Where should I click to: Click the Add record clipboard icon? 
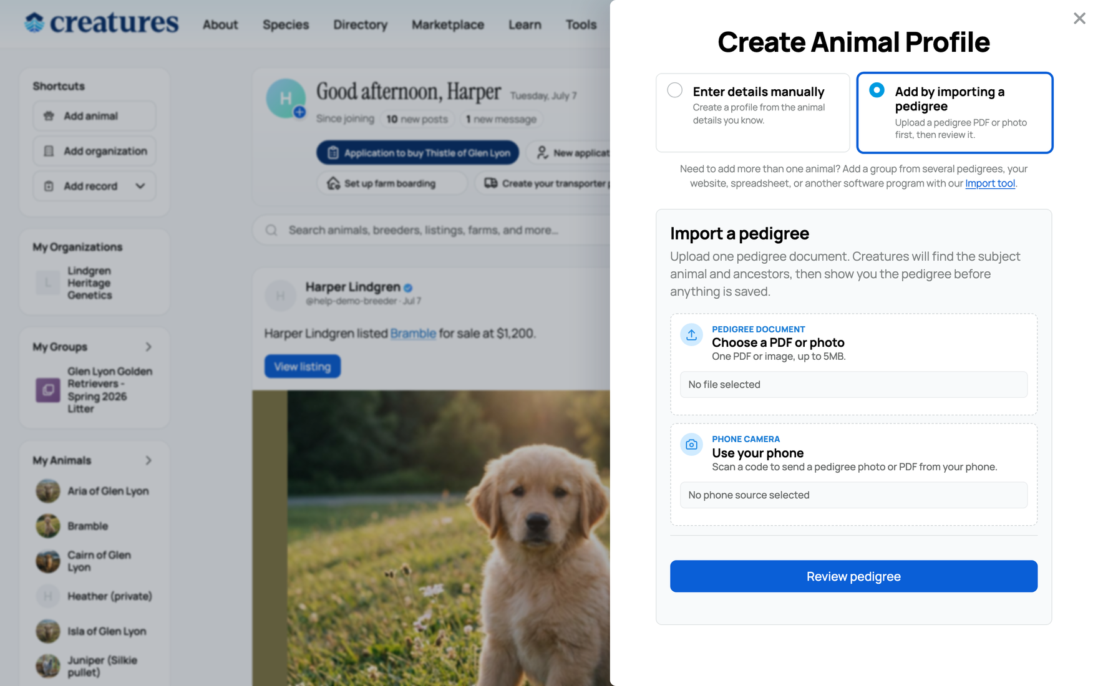pyautogui.click(x=49, y=186)
